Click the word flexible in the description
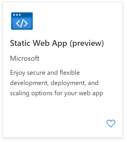This screenshot has width=127, height=142. 70,72
